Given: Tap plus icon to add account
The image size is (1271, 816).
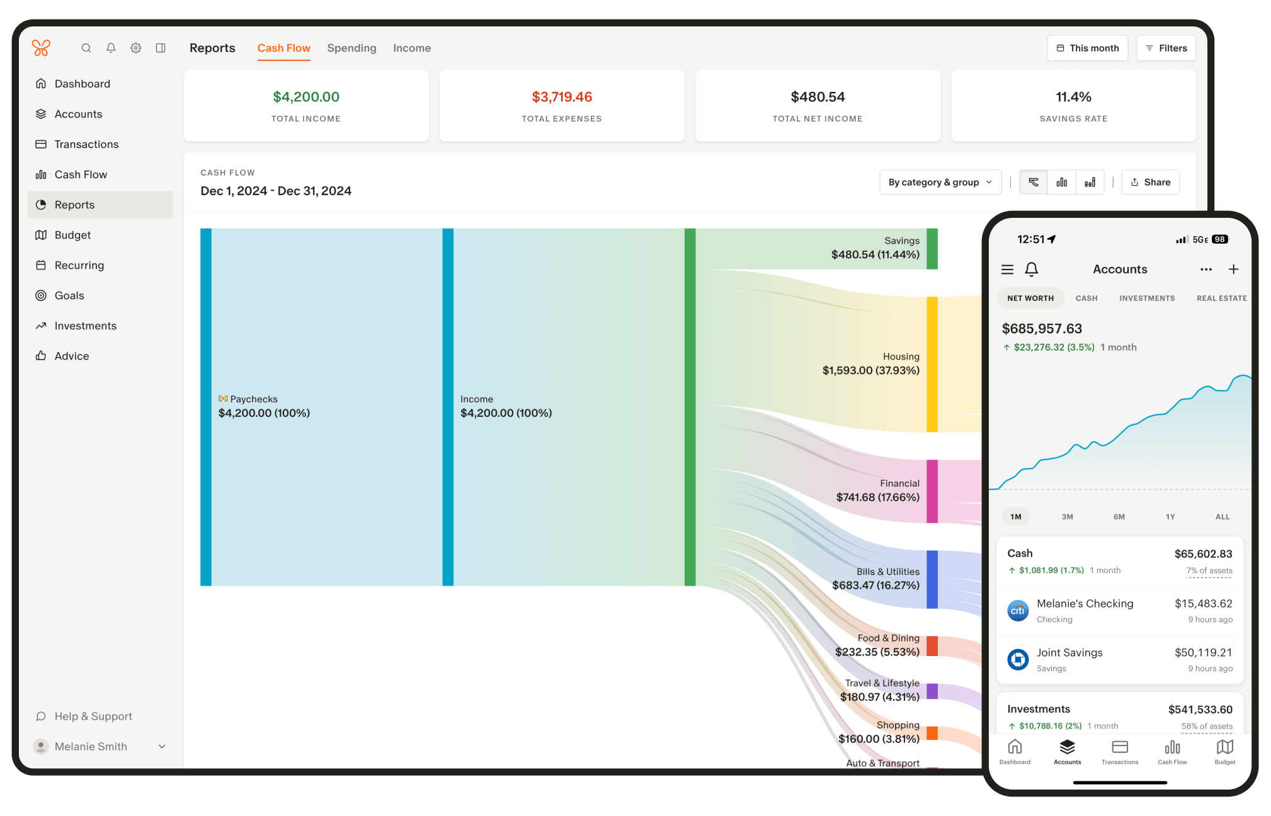Looking at the screenshot, I should point(1233,269).
